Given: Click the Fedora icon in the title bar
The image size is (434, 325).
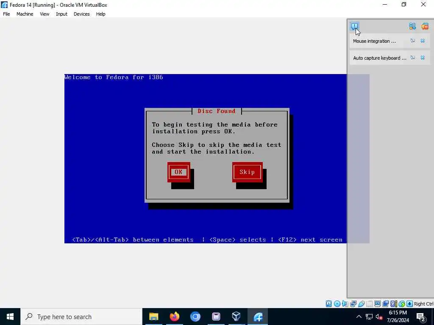Looking at the screenshot, I should 4,5.
